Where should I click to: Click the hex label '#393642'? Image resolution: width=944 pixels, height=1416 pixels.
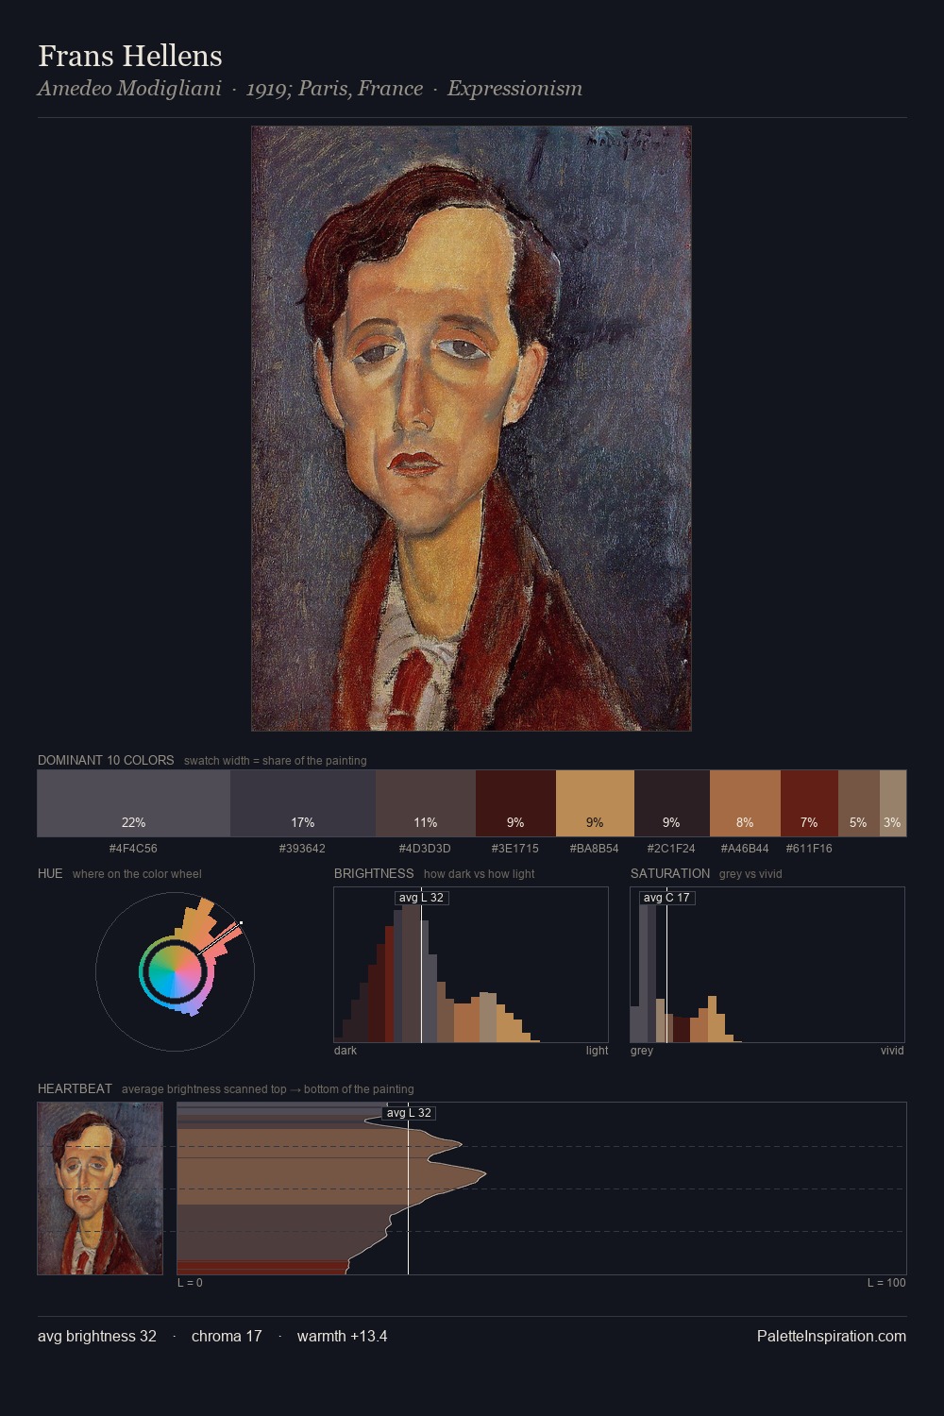[x=302, y=848]
